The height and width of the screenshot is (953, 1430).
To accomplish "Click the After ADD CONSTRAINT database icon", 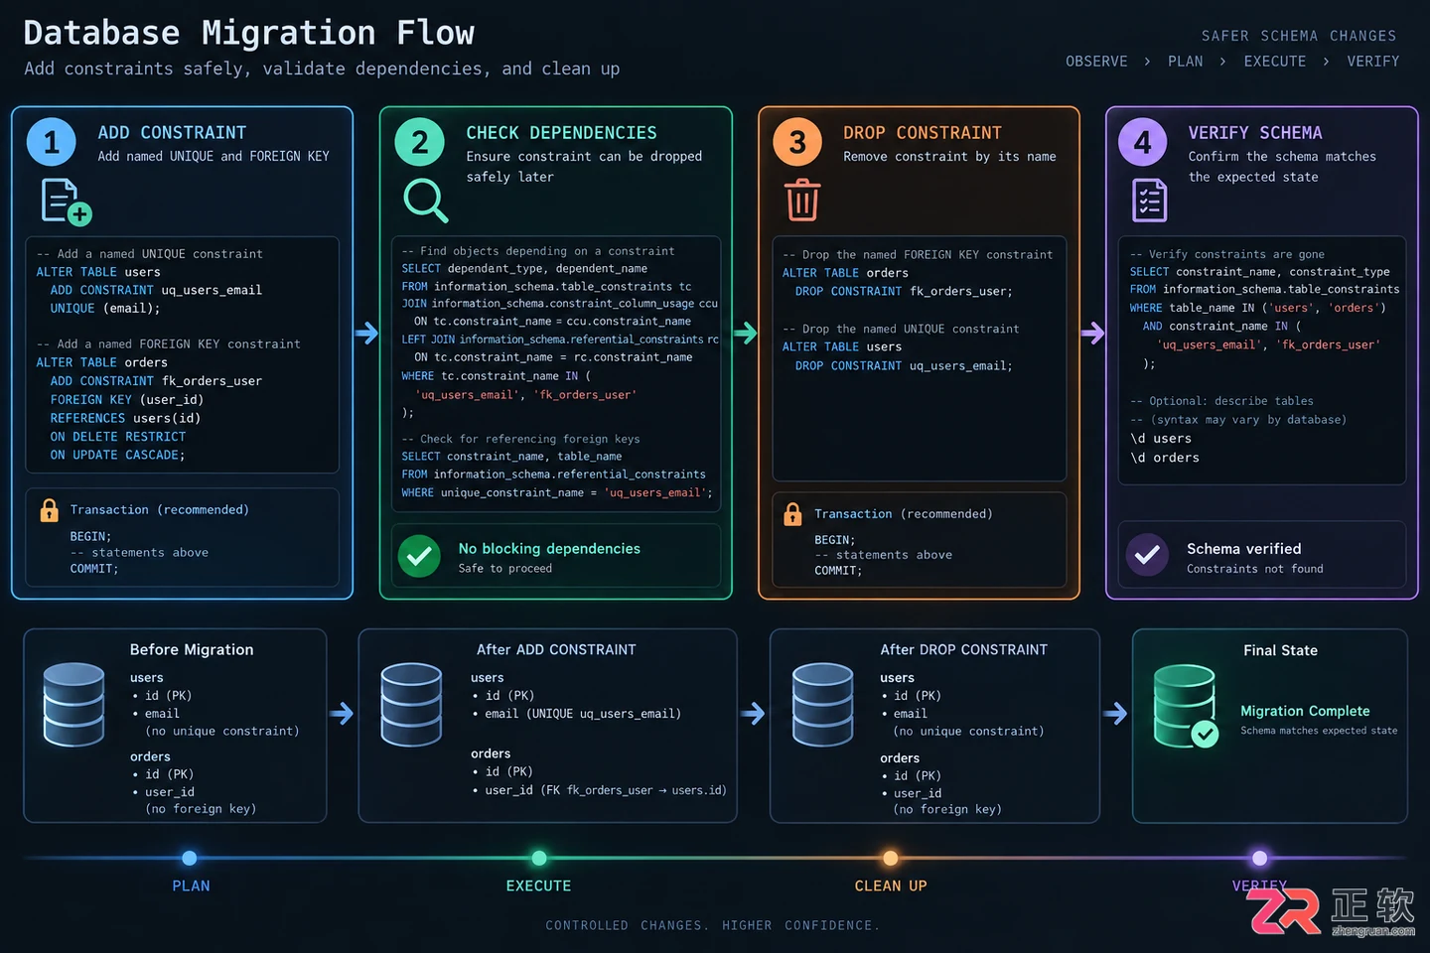I will (411, 705).
